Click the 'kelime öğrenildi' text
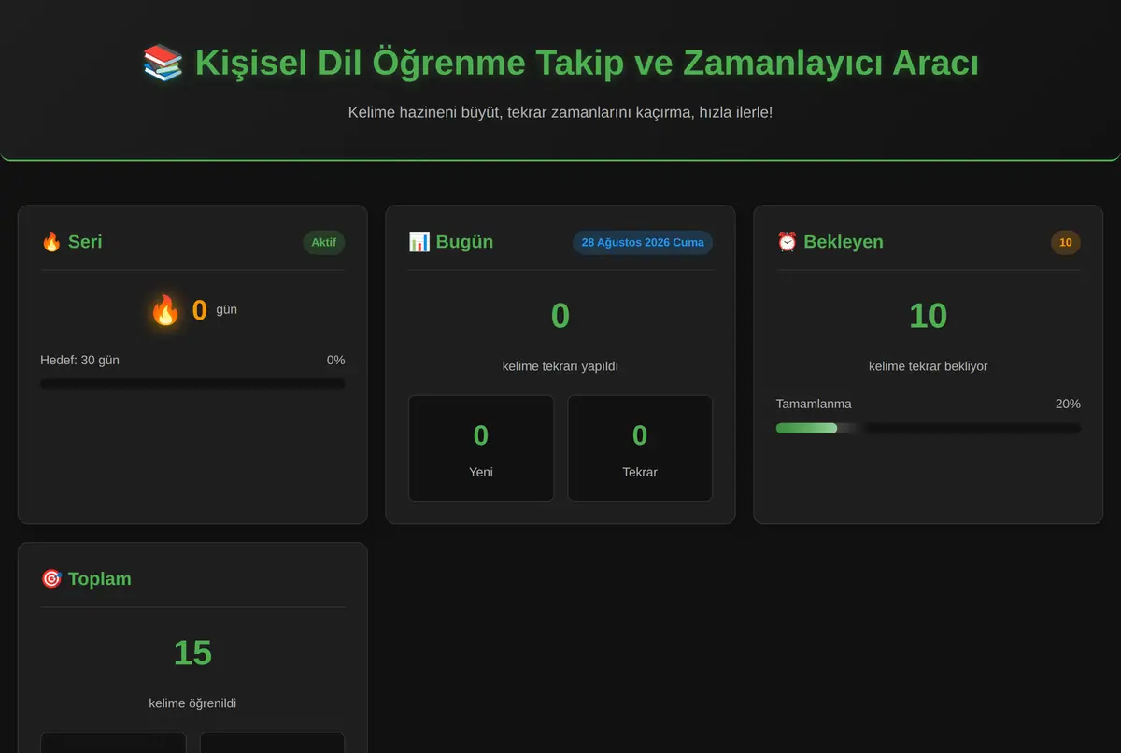Image resolution: width=1121 pixels, height=753 pixels. tap(192, 703)
